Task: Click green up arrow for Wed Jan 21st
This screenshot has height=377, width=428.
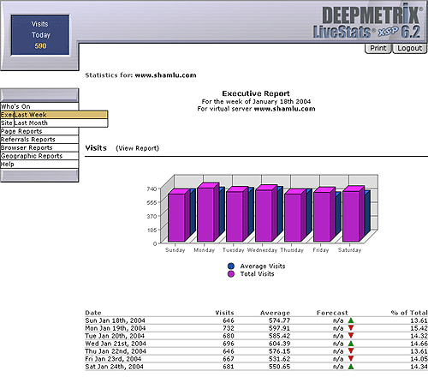Action: (351, 344)
